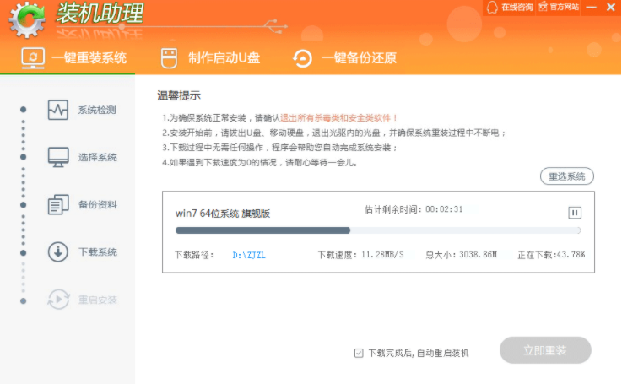Screen dimensions: 622x384
Task: Click the 正在下载 43.78% text
Action: [x=551, y=255]
